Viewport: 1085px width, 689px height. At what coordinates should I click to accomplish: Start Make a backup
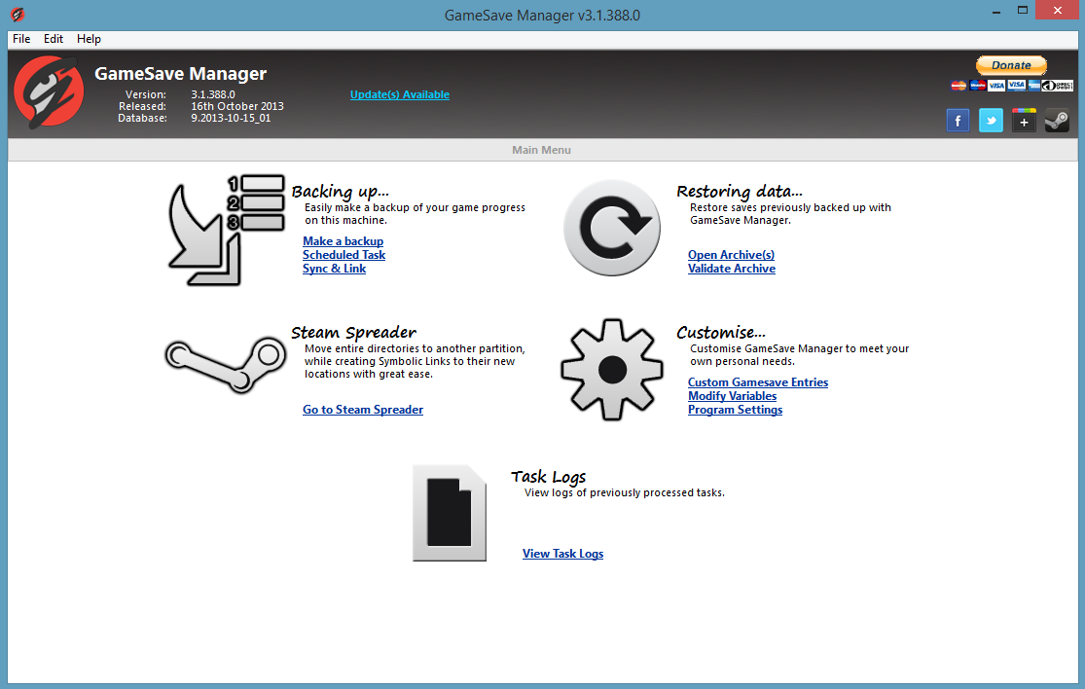[343, 241]
